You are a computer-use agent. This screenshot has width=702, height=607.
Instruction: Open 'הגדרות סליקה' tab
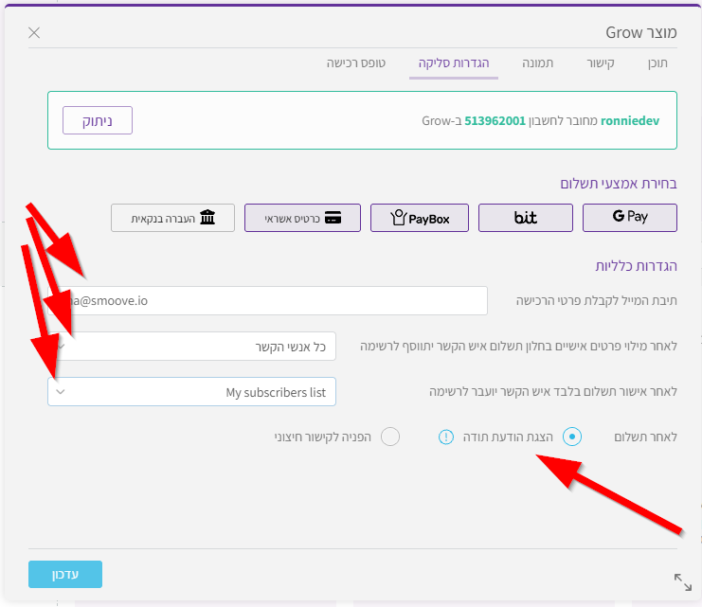[454, 63]
